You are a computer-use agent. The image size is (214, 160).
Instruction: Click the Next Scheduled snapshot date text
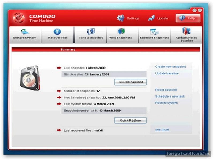pos(119,98)
